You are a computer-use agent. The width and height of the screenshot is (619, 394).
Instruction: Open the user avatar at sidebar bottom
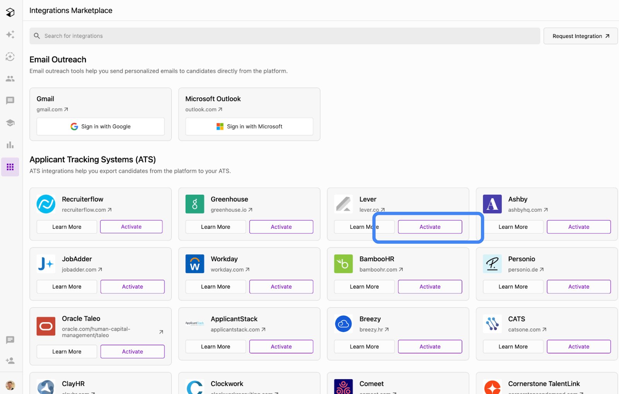pyautogui.click(x=10, y=385)
